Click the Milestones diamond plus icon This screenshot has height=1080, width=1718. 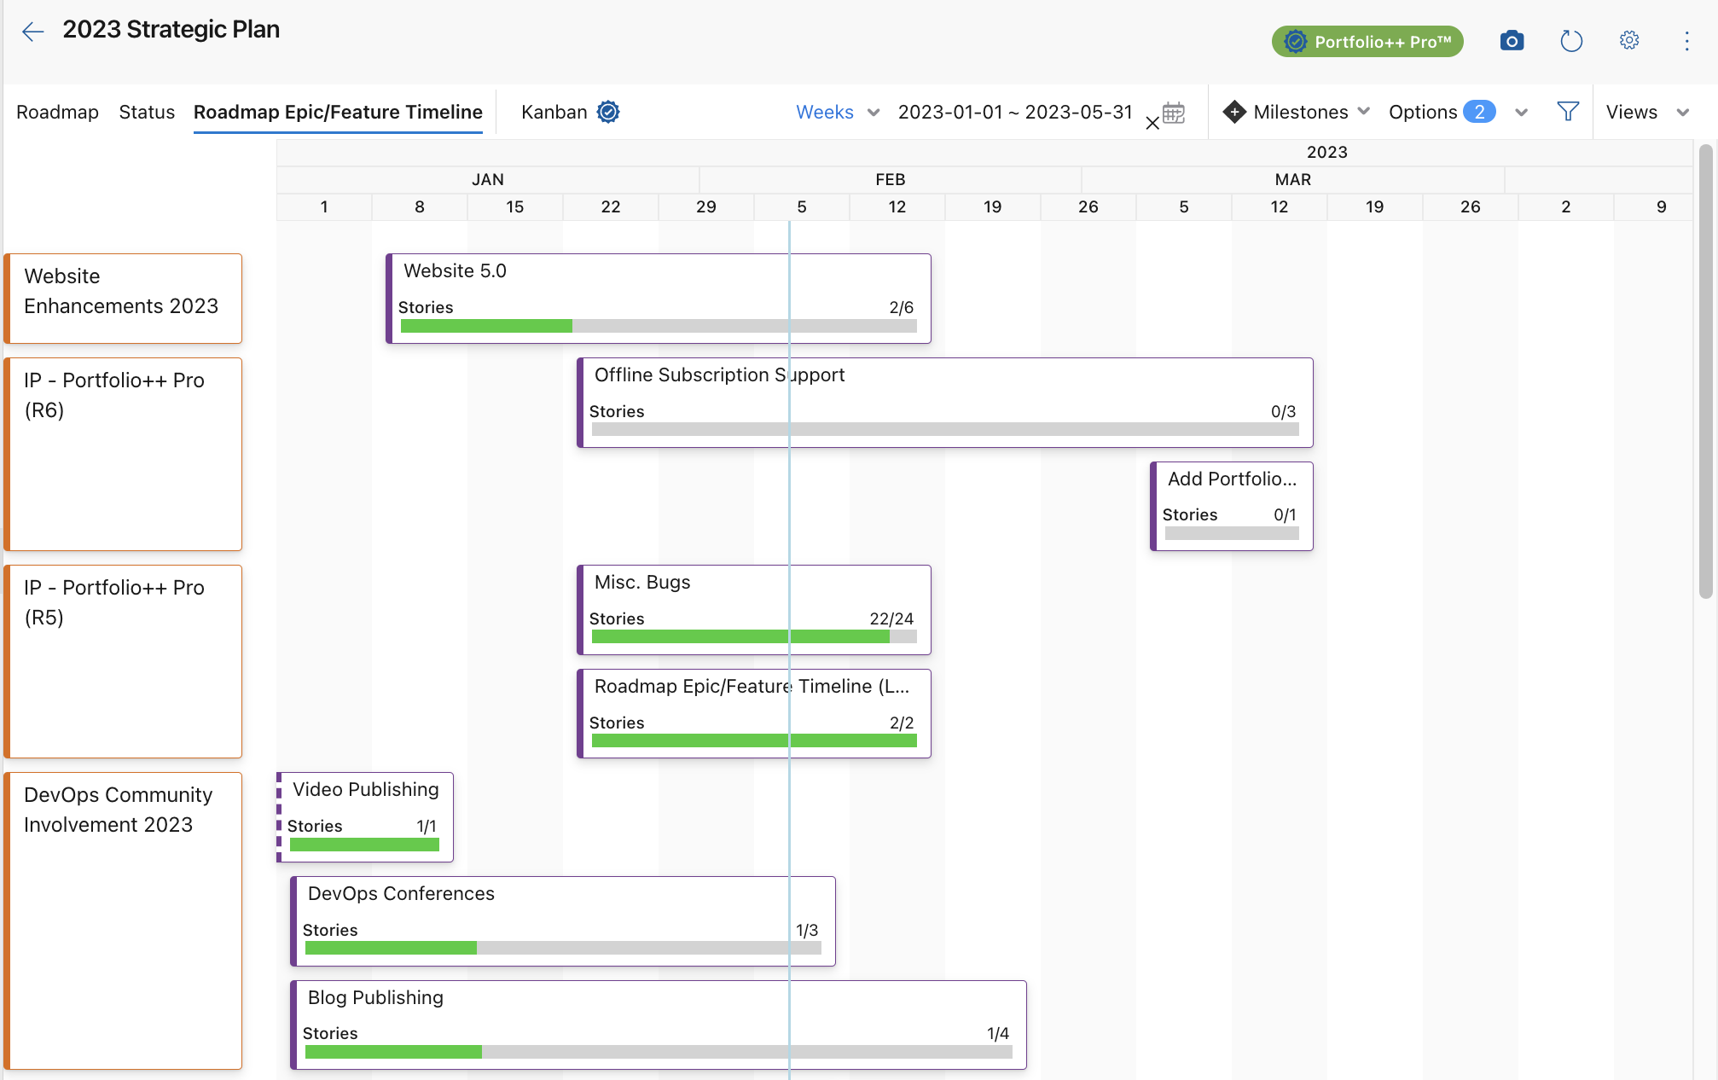point(1234,111)
